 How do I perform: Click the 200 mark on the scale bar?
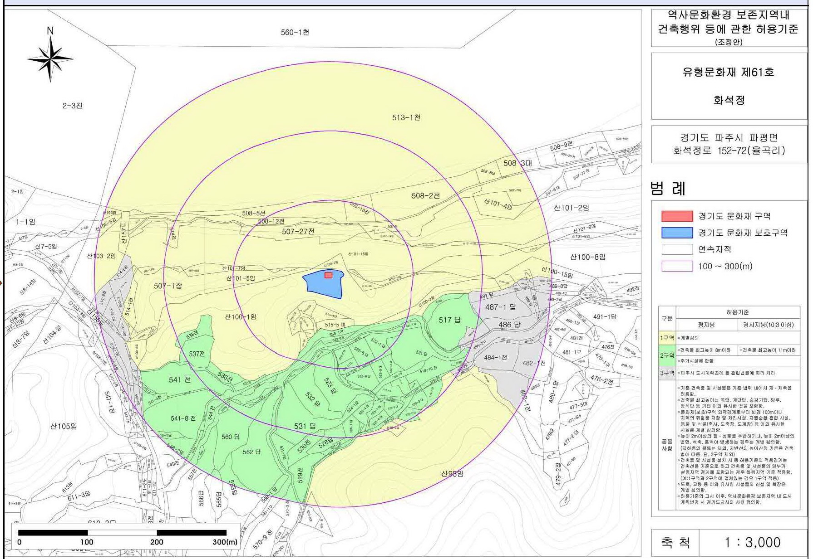pos(157,542)
